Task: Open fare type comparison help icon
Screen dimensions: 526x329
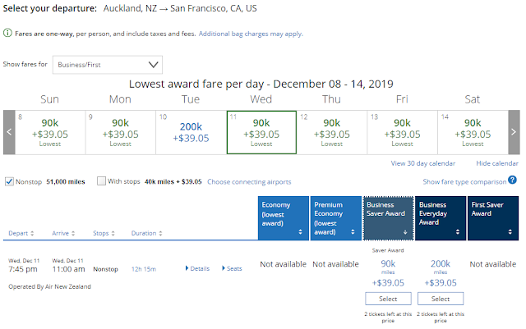Action: 512,180
